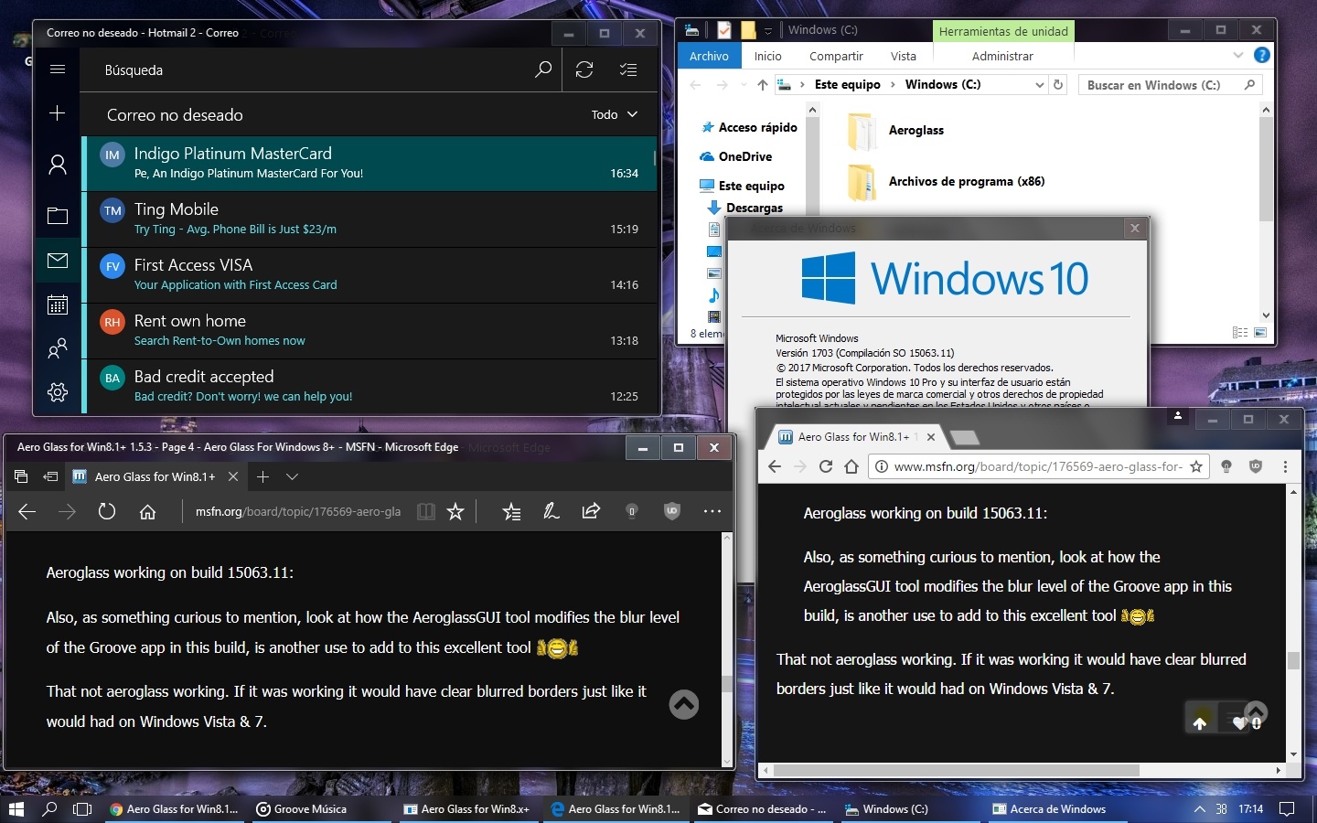Click the Búsqueda search field in Mail

tap(311, 69)
